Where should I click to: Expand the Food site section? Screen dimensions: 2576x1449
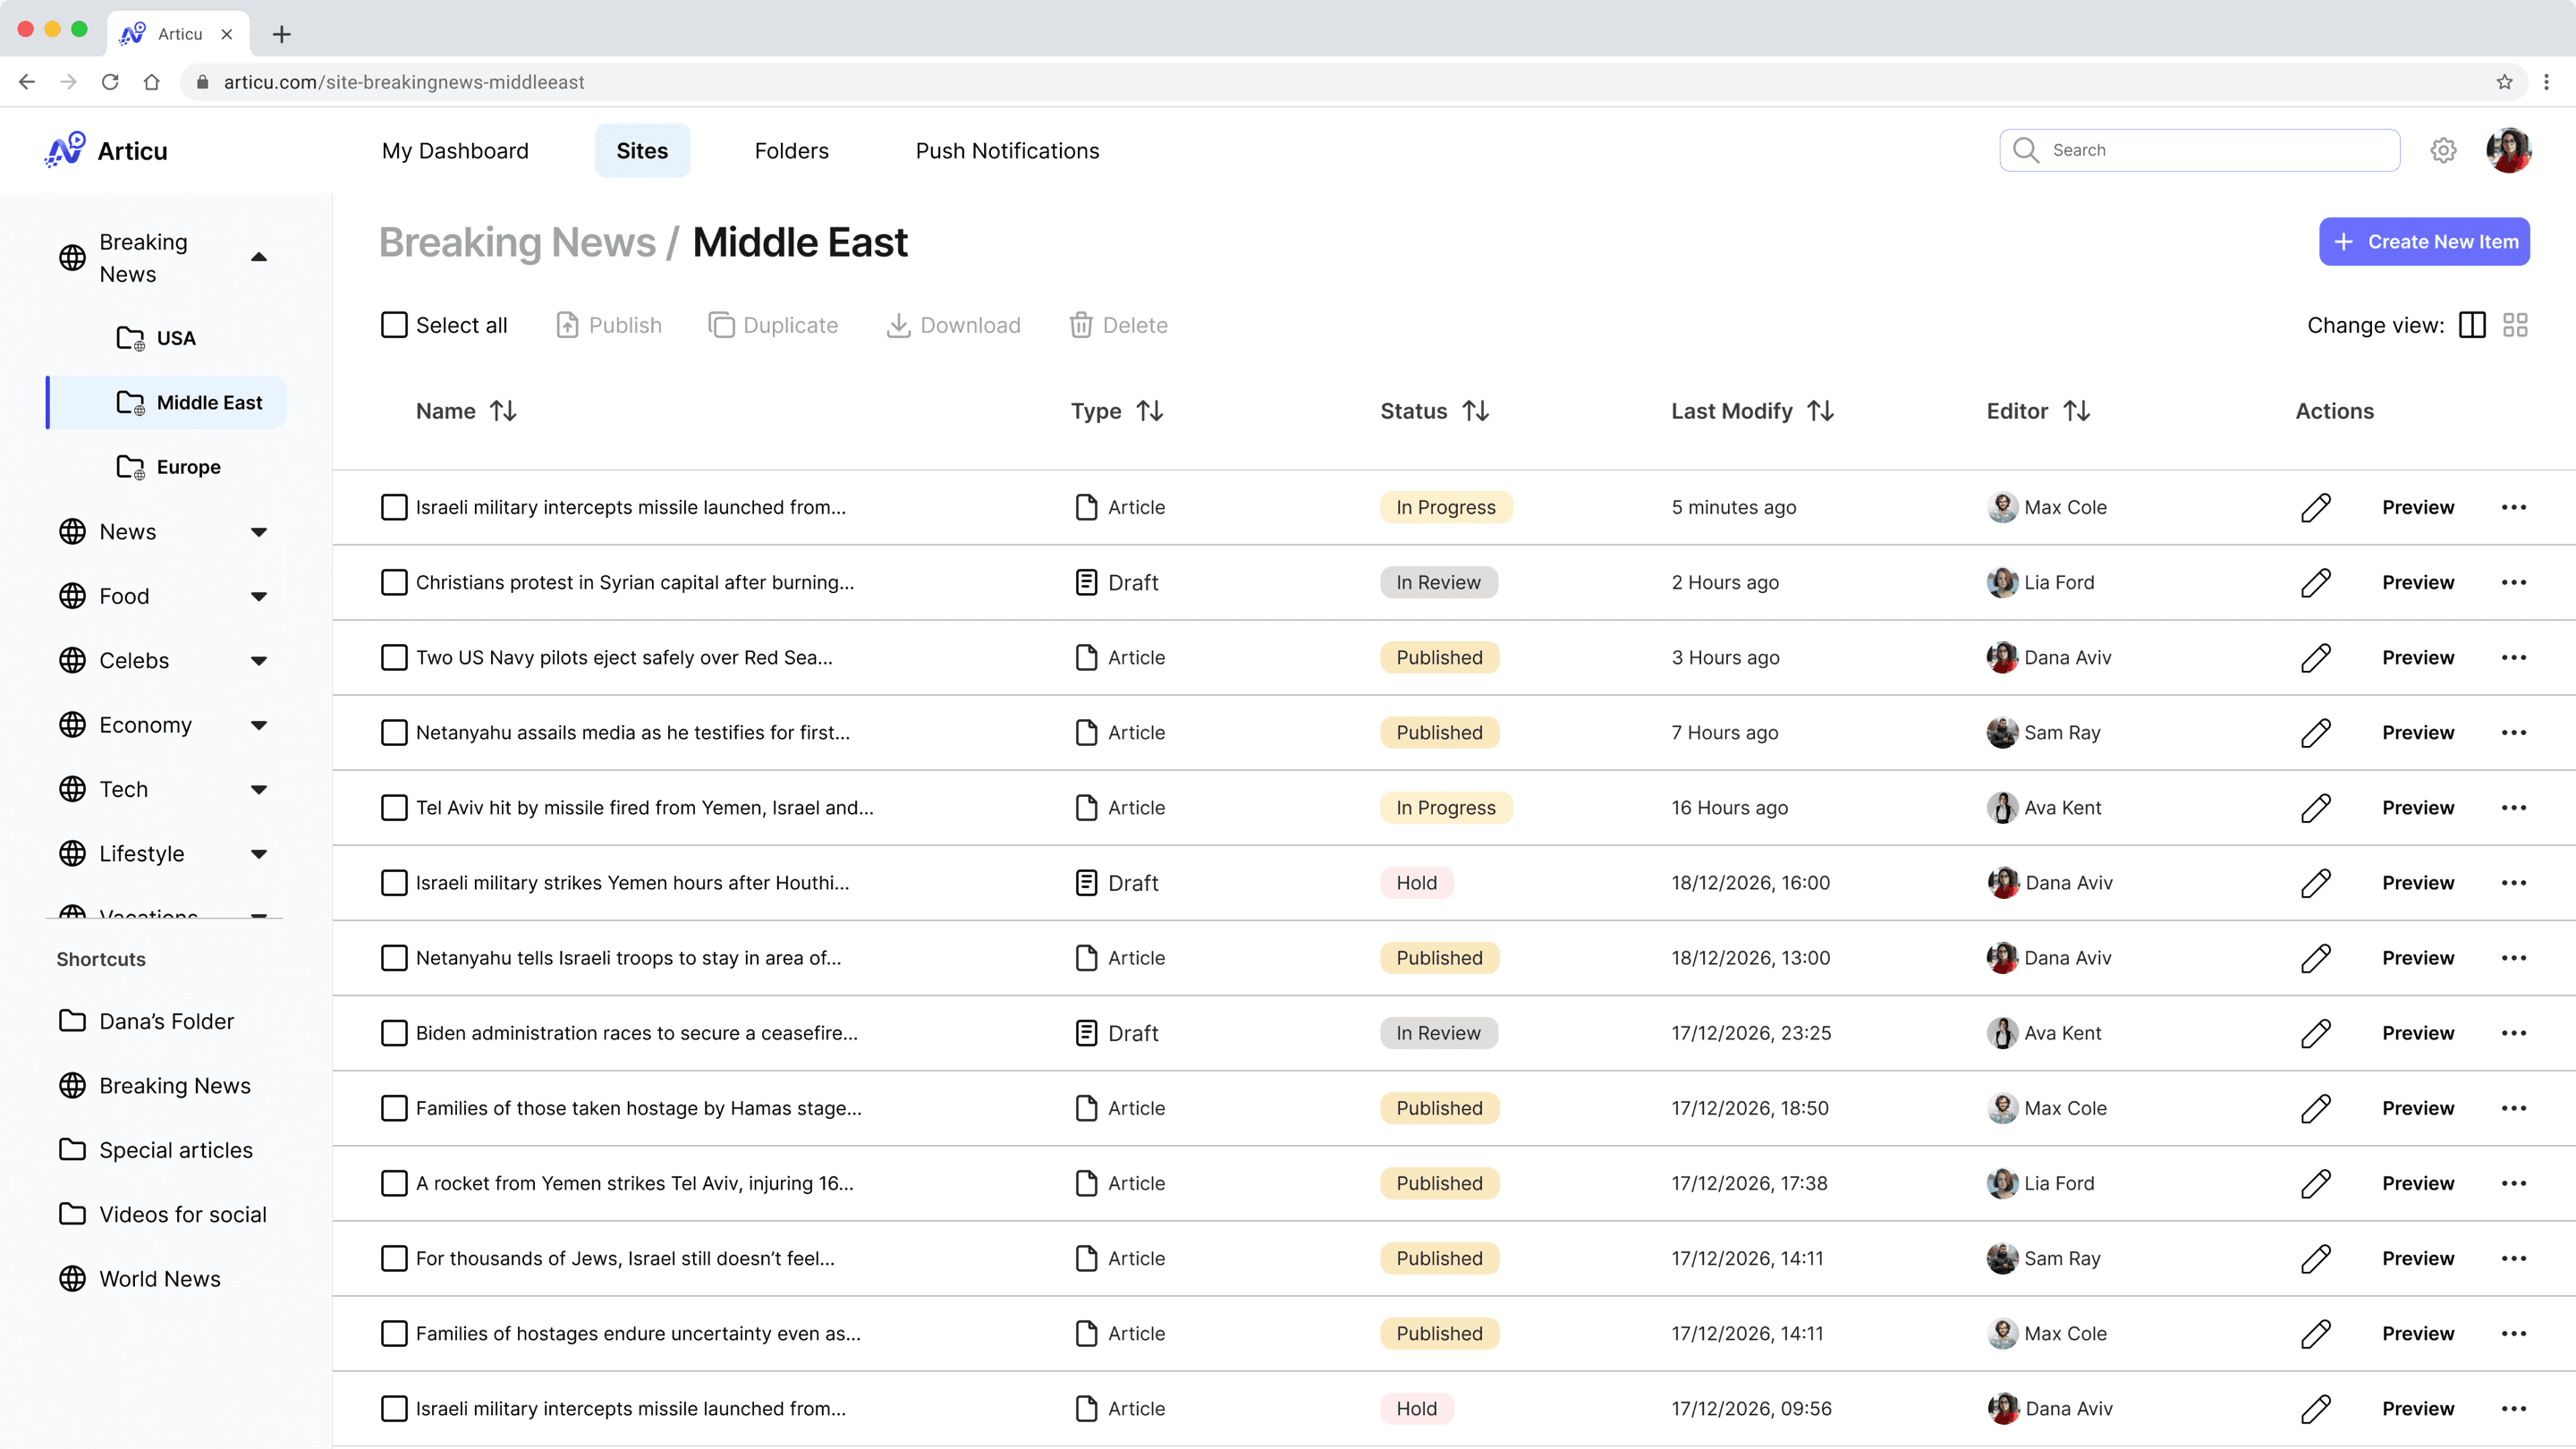coord(259,597)
